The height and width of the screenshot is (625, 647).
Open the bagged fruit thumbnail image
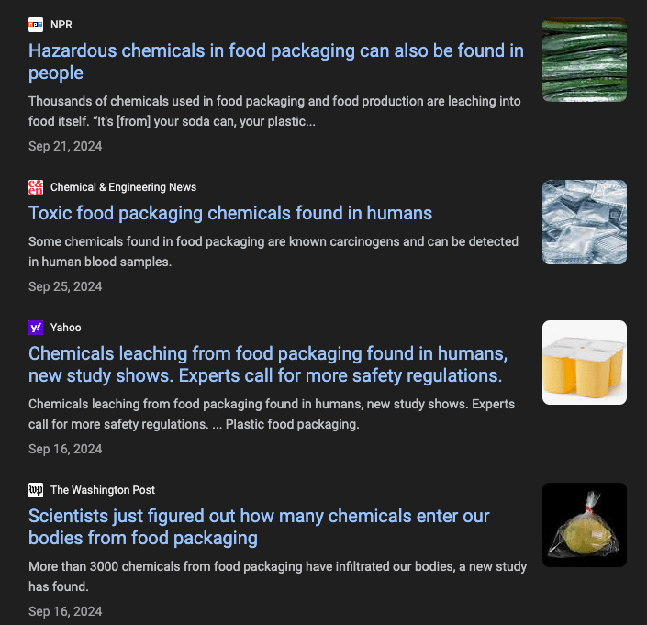[585, 525]
